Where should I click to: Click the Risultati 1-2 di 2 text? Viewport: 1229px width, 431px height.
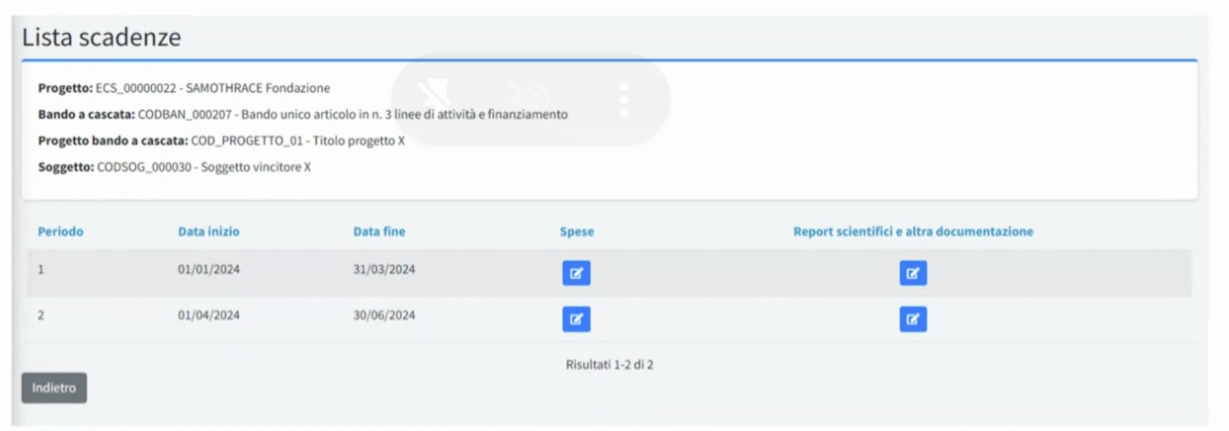[609, 365]
